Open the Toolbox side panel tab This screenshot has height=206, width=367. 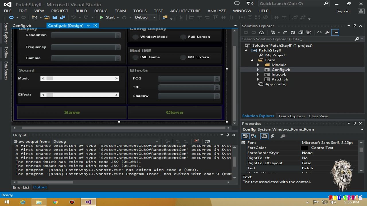pyautogui.click(x=6, y=52)
